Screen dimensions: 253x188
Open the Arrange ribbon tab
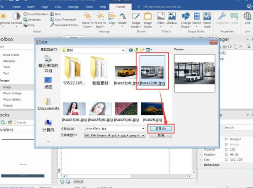[x=73, y=7]
